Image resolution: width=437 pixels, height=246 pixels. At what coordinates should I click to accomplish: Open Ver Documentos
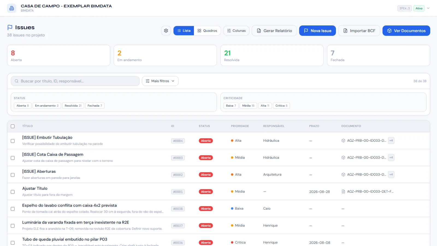click(406, 31)
